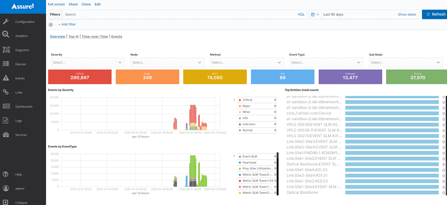This screenshot has width=447, height=205.
Task: Expand the Severity filter dropdown
Action: [x=87, y=63]
